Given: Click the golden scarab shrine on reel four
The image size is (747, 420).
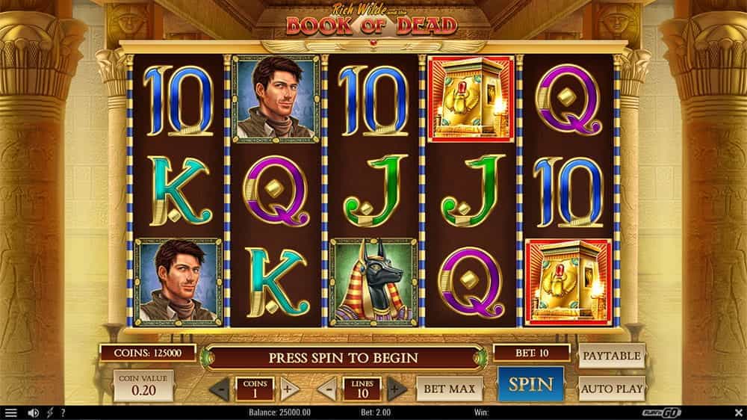Looking at the screenshot, I should [471, 99].
